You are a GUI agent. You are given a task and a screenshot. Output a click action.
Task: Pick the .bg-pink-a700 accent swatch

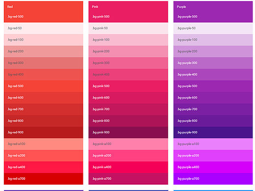coord(128,179)
